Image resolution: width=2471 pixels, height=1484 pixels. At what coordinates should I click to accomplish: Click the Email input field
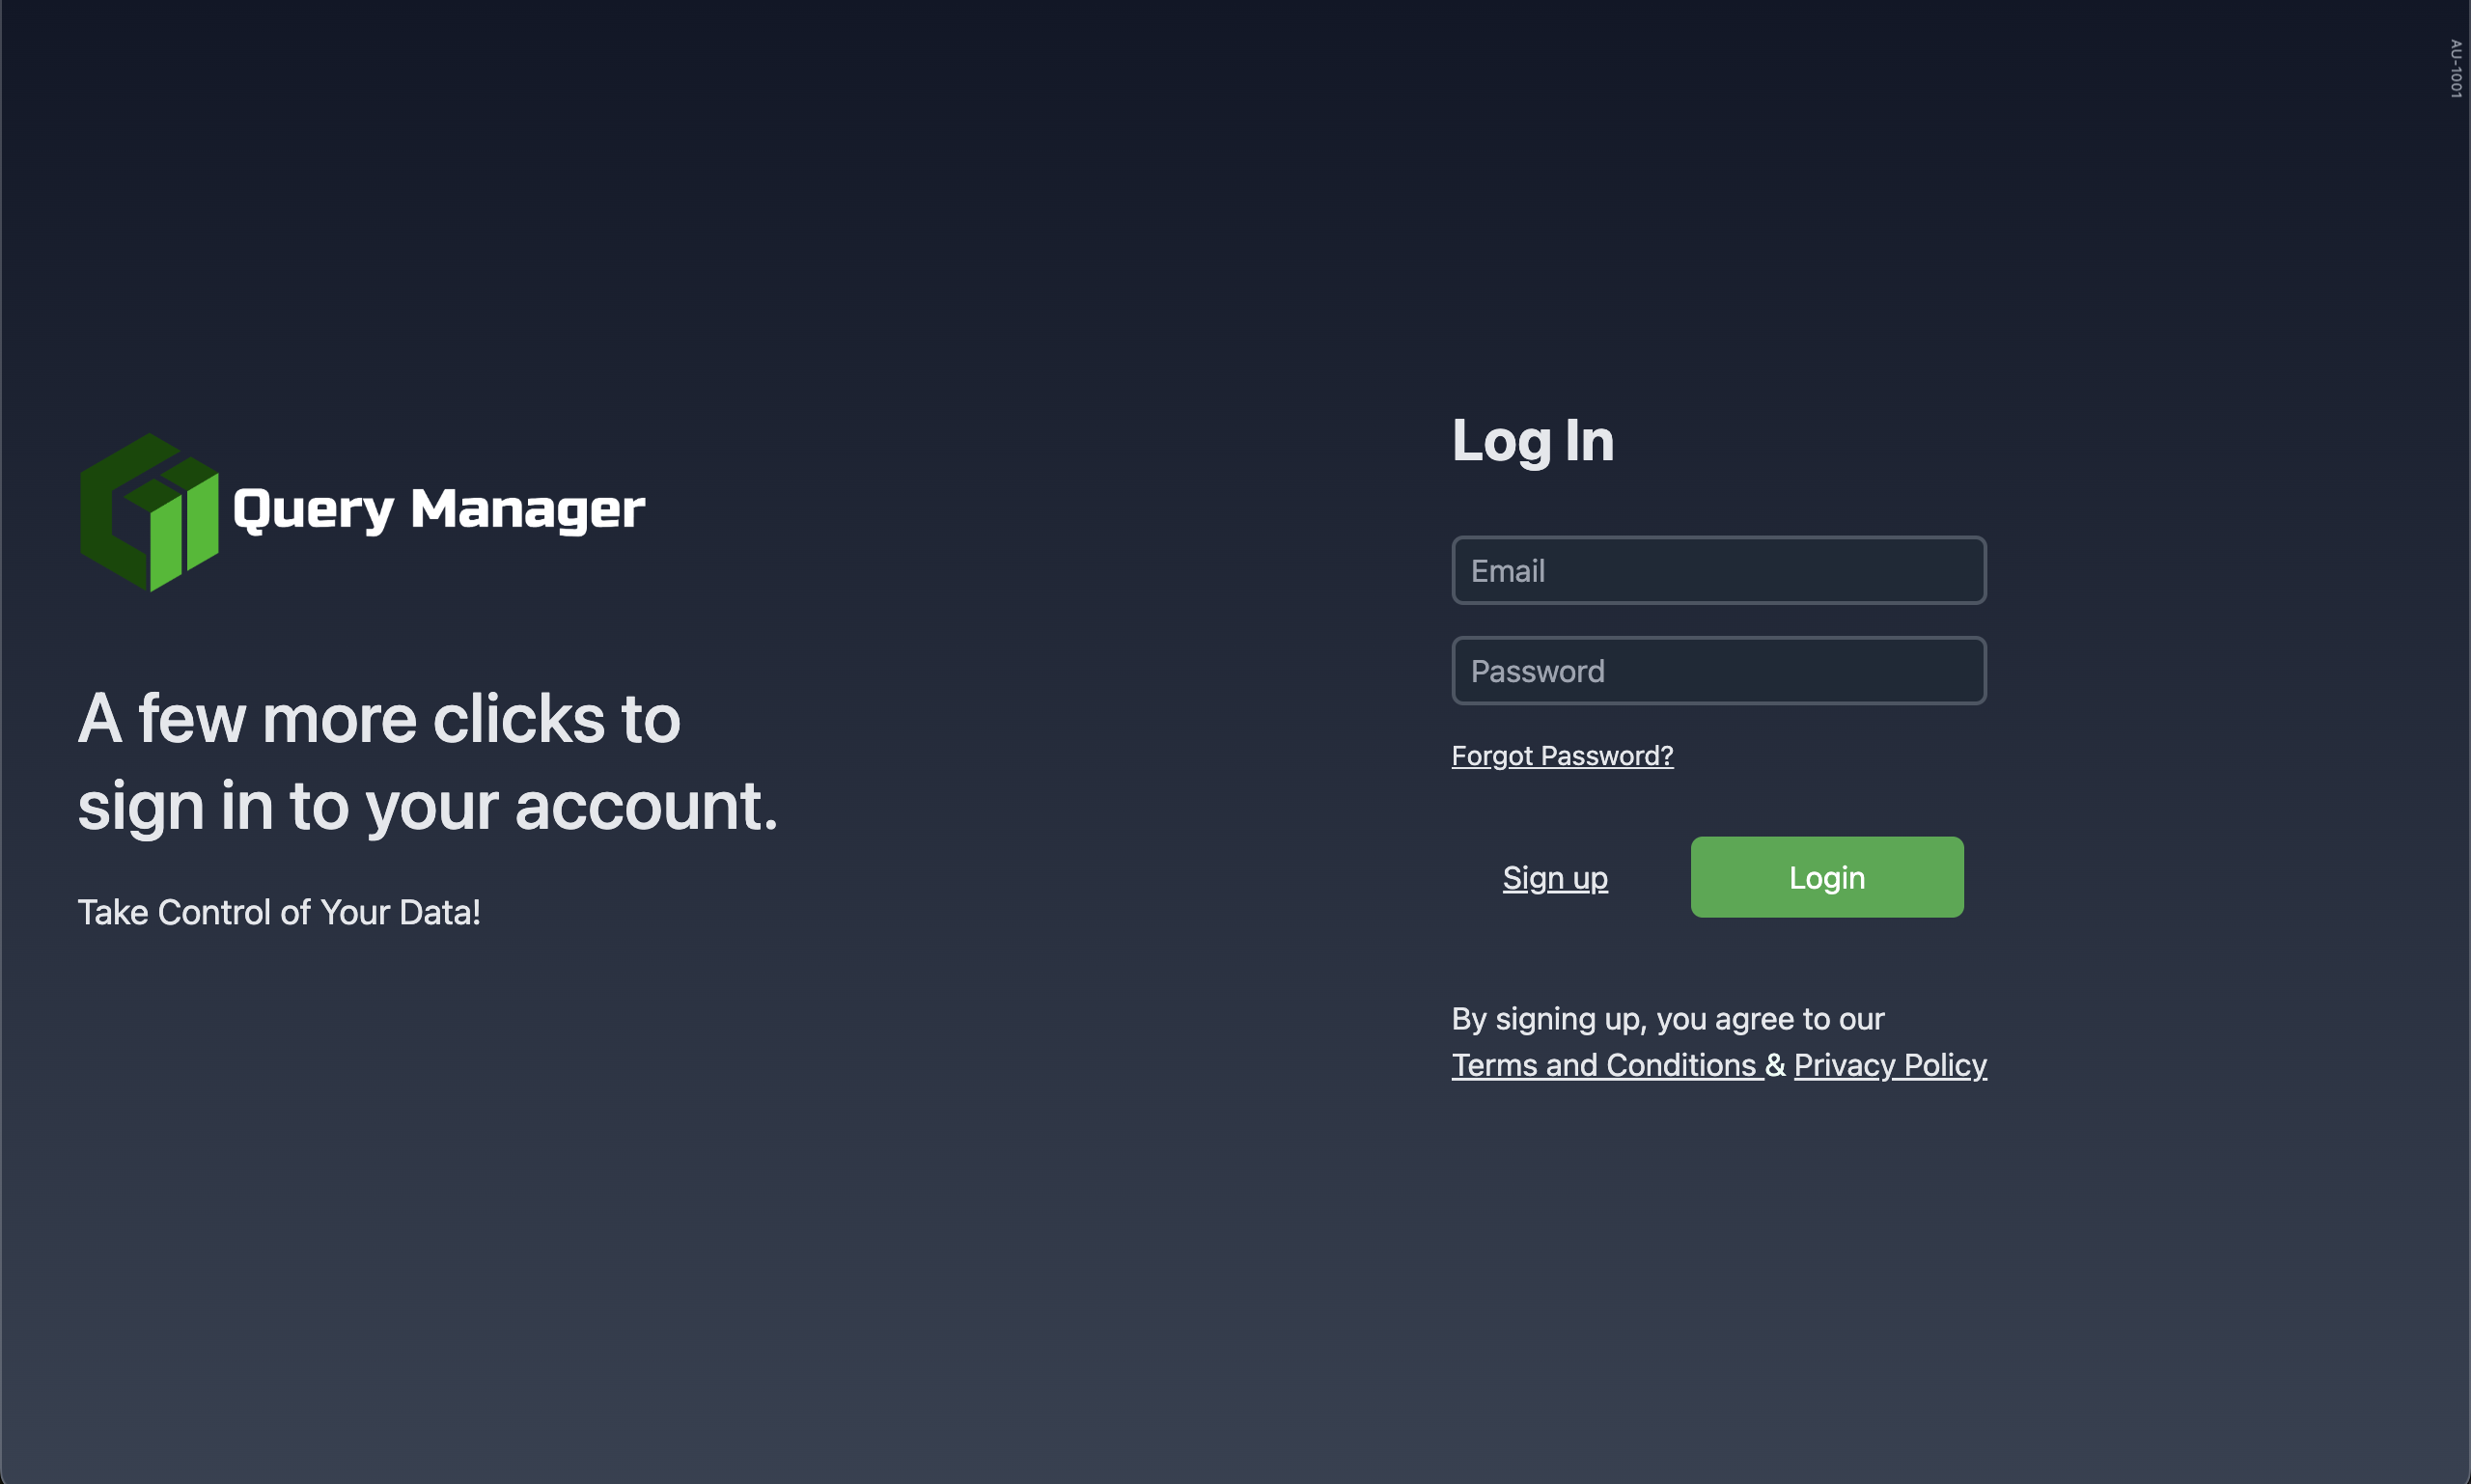pyautogui.click(x=1717, y=570)
